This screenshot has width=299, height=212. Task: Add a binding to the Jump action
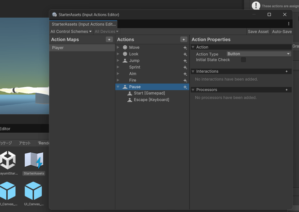185,61
